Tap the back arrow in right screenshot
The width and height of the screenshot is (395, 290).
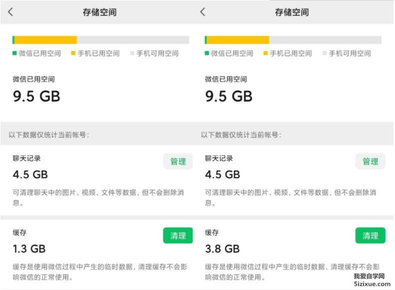(x=203, y=12)
